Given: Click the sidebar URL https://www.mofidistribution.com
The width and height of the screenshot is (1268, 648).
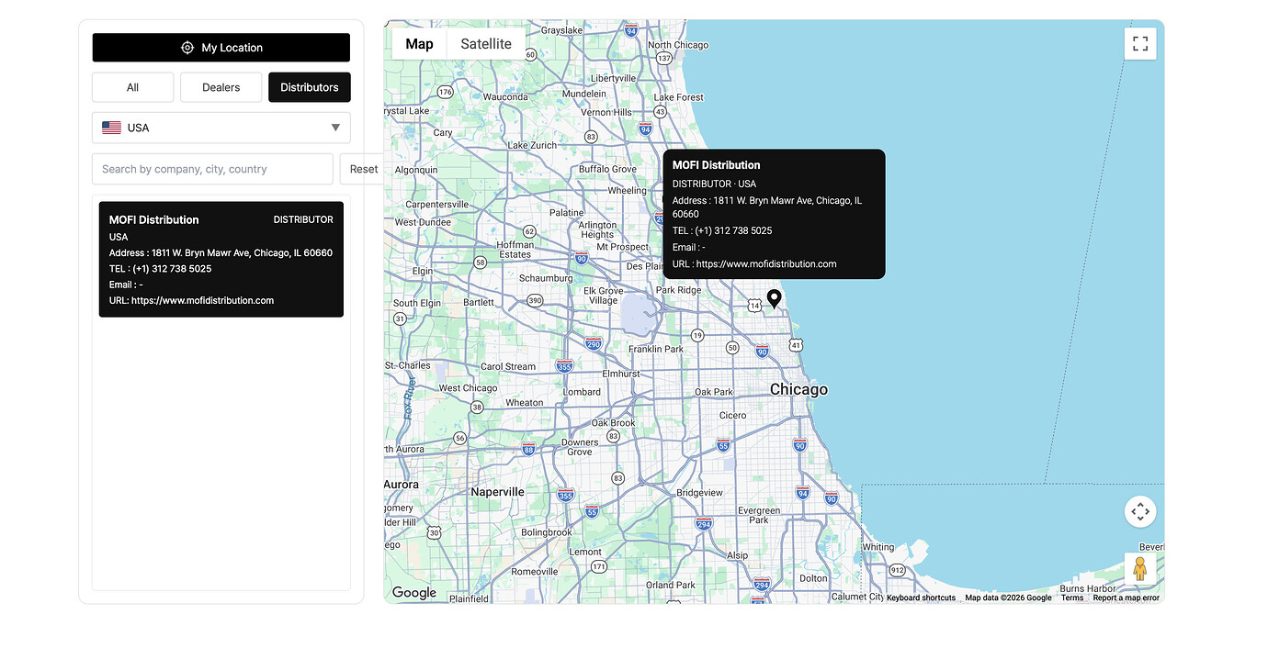Looking at the screenshot, I should pyautogui.click(x=202, y=300).
